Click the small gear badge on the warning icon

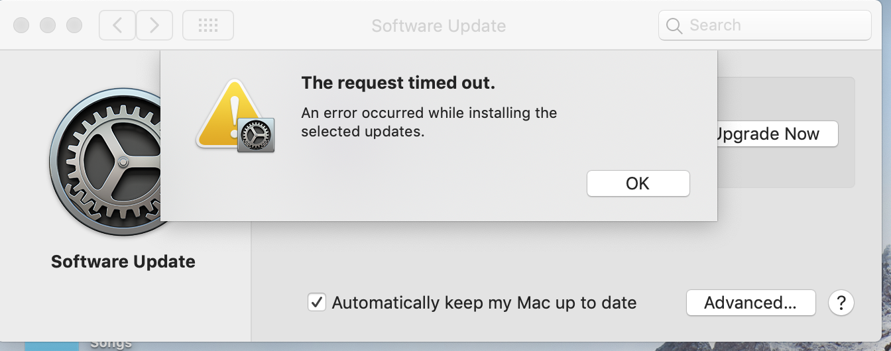(x=256, y=136)
